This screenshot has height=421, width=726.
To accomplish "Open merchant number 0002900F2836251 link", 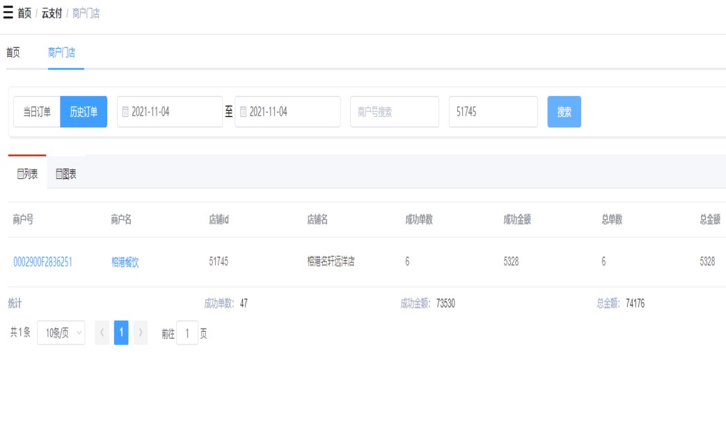I will tap(42, 262).
